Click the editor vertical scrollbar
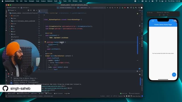This screenshot has height=102, width=182. point(138,45)
